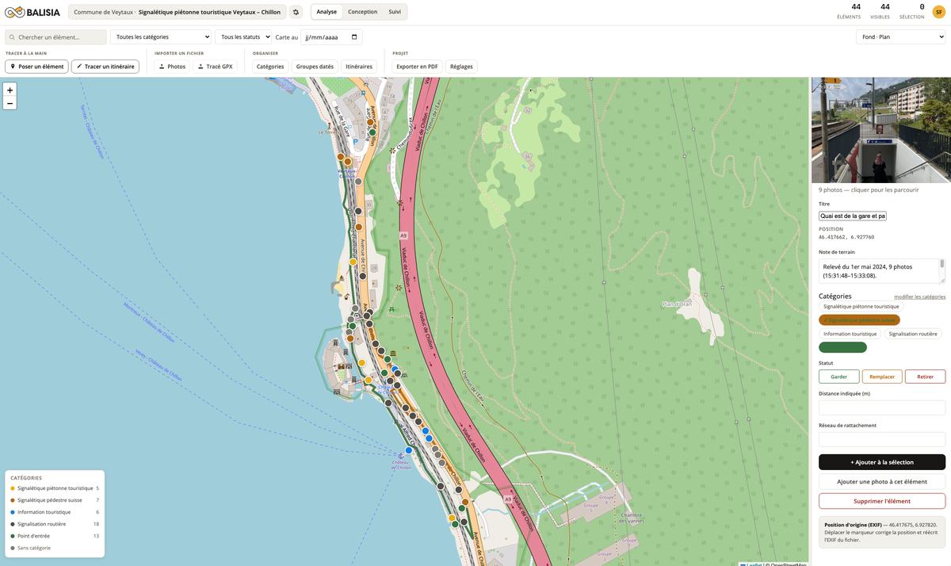Screen dimensions: 951x566
Task: Click Poser un élément pin tool
Action: pos(36,67)
